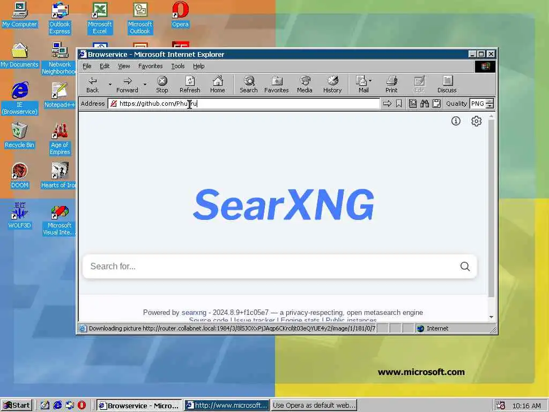Click the 10:16 AM clock in tray
Screen dimensions: 549x412
(x=526, y=406)
